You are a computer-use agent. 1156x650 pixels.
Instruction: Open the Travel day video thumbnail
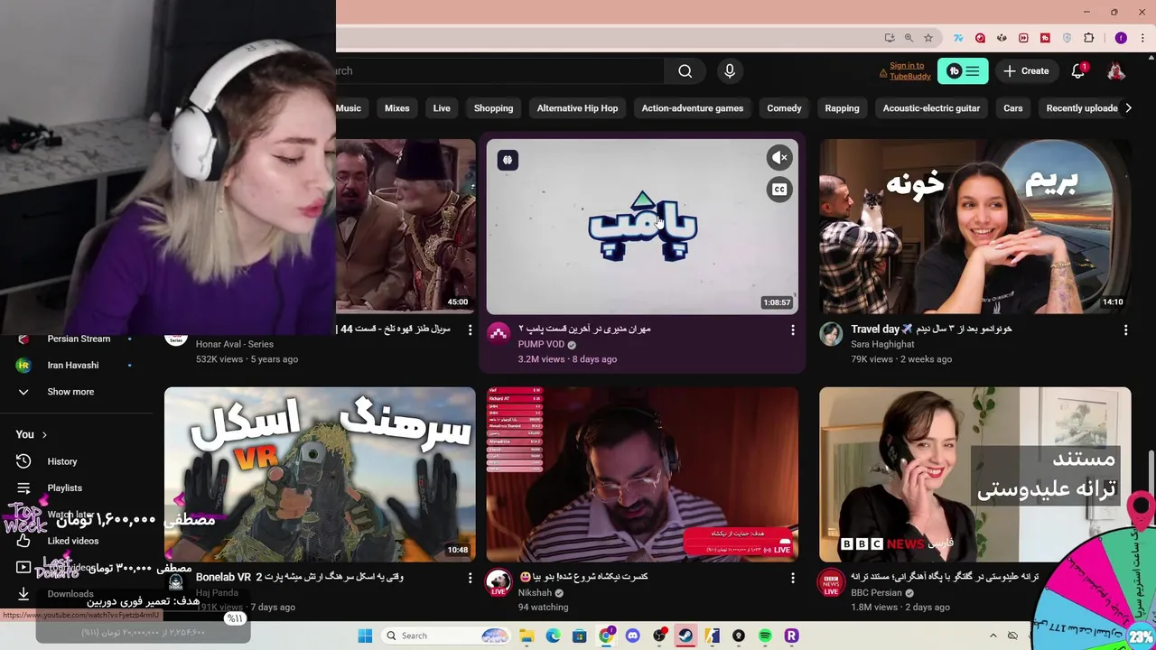[x=974, y=227]
